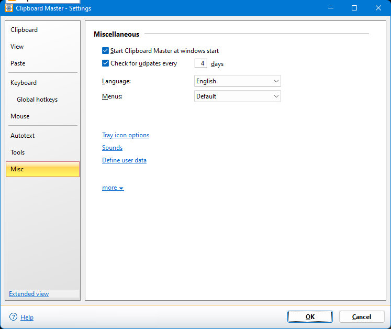Close the Settings window
This screenshot has height=329, width=391.
coord(378,8)
